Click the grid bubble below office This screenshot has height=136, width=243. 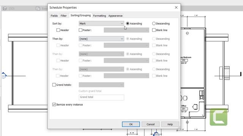coord(187,122)
